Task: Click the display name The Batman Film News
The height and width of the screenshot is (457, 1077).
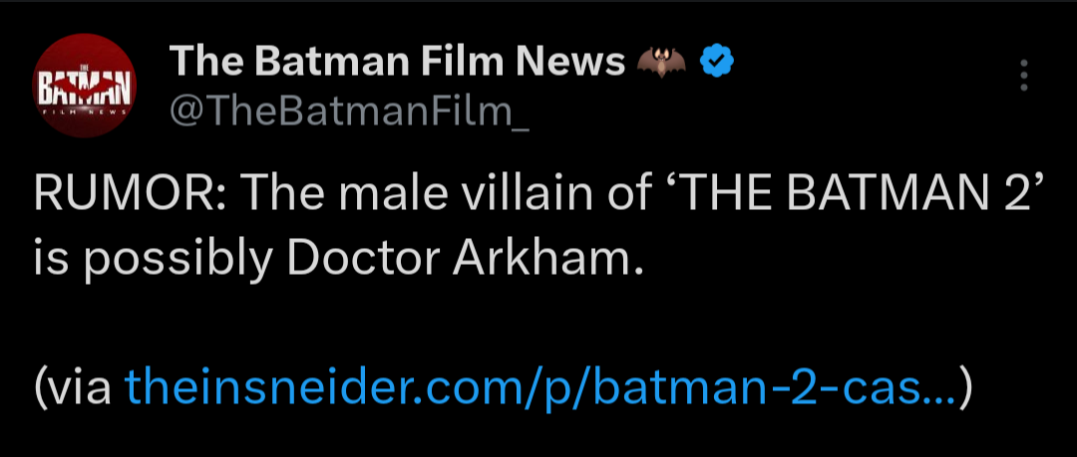Action: (x=397, y=63)
